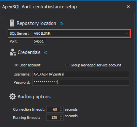137x127 pixels.
Task: Click the gear icon beside Auditing options
Action: pos(13,96)
